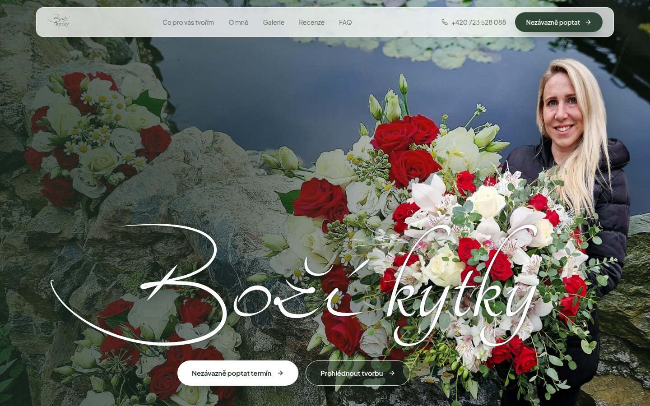Viewport: 650px width, 406px height.
Task: Go to the 'O mně' section
Action: coord(238,22)
